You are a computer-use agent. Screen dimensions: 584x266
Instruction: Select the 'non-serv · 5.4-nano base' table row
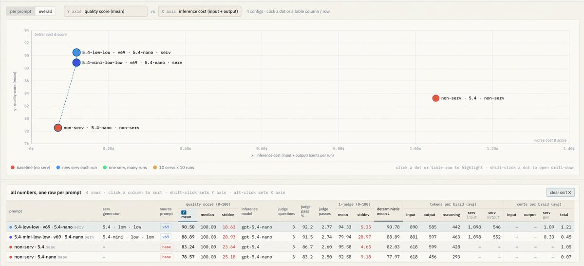pos(289,257)
